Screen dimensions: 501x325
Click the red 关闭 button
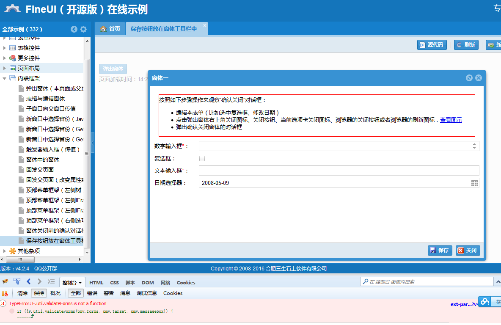[468, 250]
